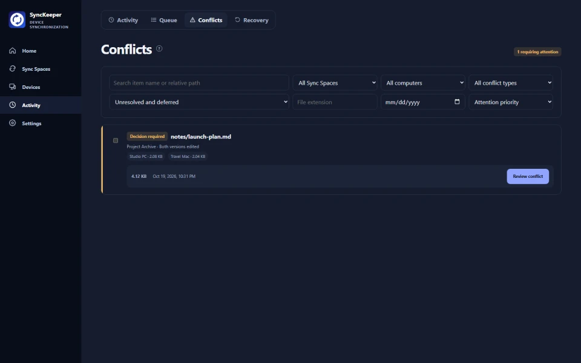Click the Oct 19, 2026, 10:31 PM timestamp
The width and height of the screenshot is (581, 363).
(x=174, y=176)
